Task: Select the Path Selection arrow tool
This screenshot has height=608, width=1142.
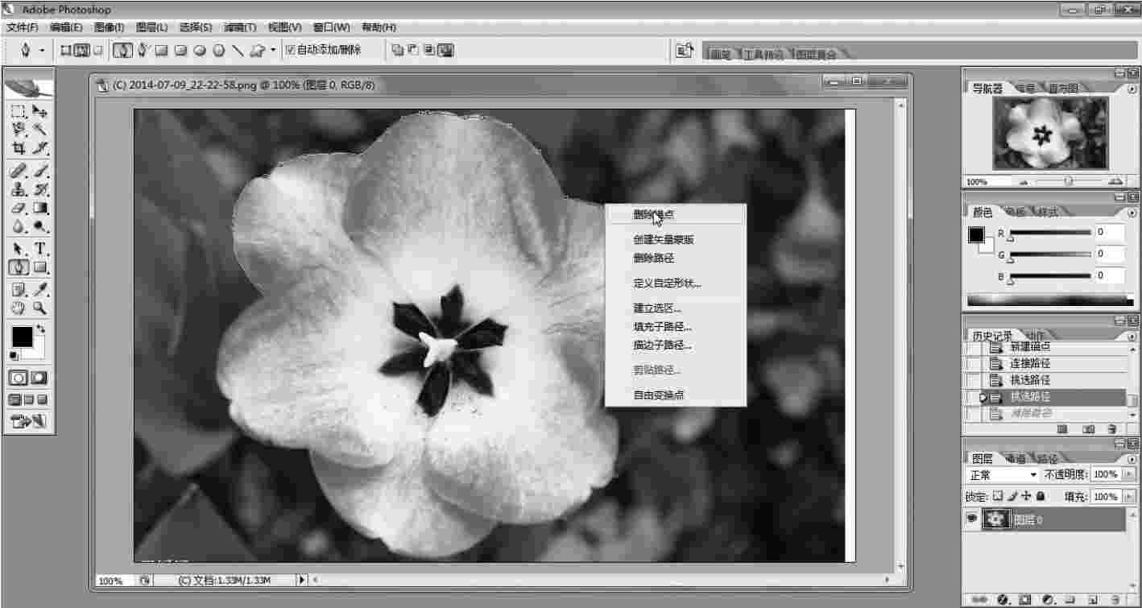Action: point(19,249)
